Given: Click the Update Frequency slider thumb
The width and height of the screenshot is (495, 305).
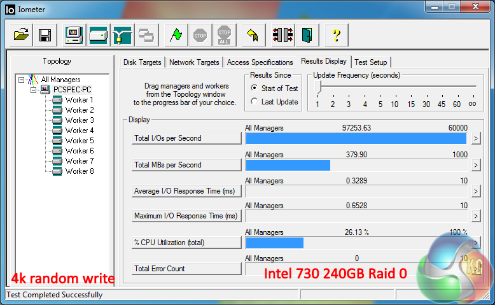Looking at the screenshot, I should 318,87.
